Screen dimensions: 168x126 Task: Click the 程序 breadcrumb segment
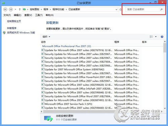tap(46, 9)
